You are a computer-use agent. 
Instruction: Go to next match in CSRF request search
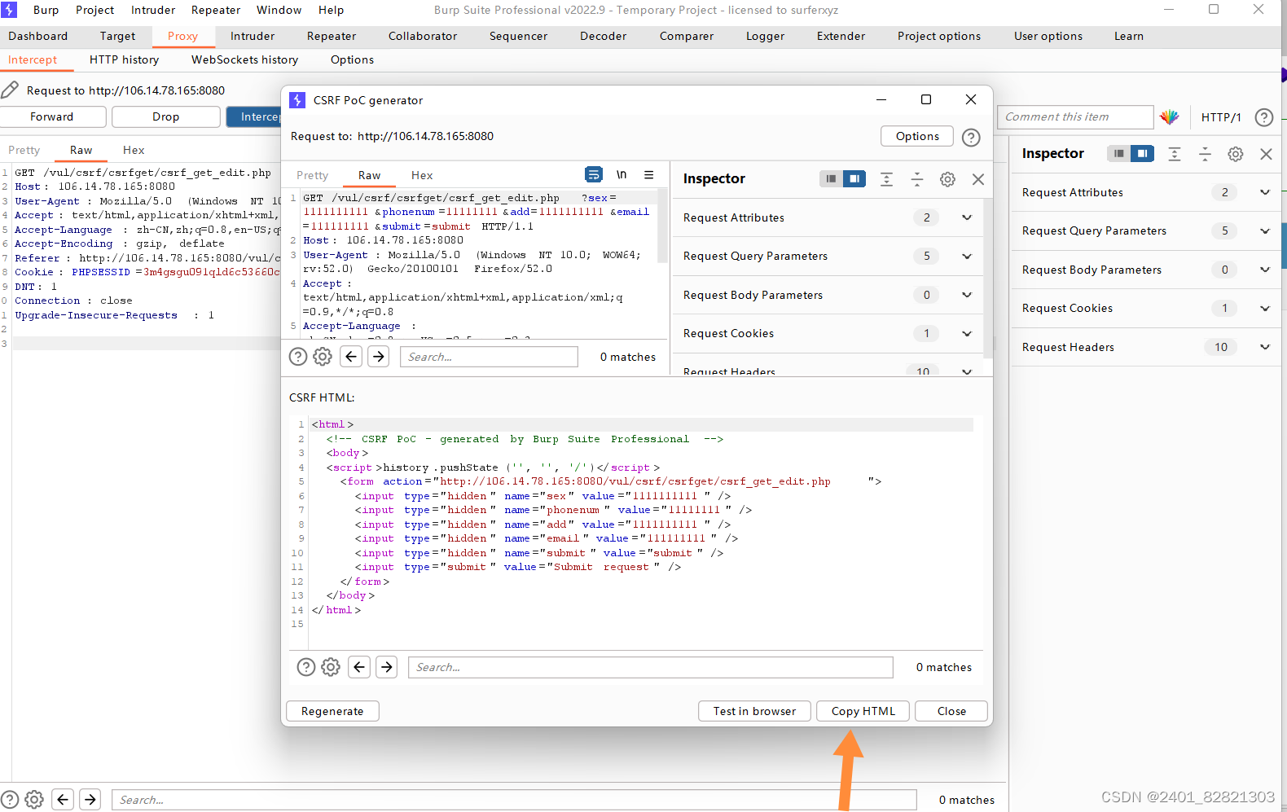(379, 357)
